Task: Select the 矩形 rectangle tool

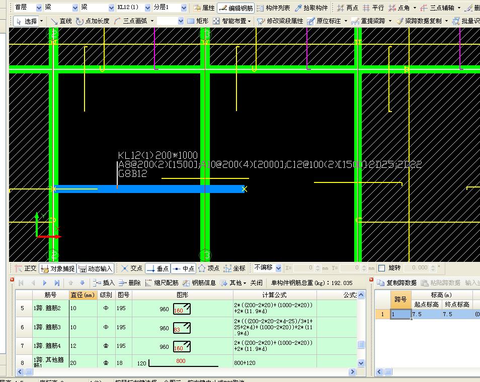Action: 198,21
